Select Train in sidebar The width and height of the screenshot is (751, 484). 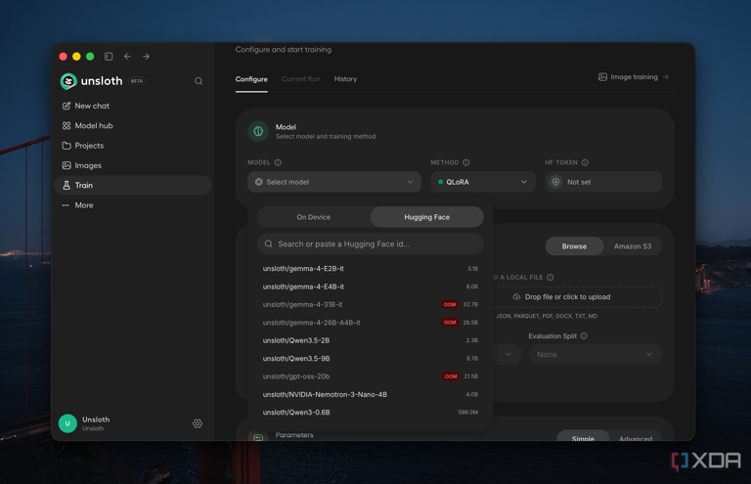coord(133,185)
